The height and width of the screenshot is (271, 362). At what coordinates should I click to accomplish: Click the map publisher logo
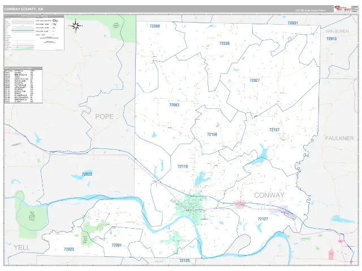342,9
